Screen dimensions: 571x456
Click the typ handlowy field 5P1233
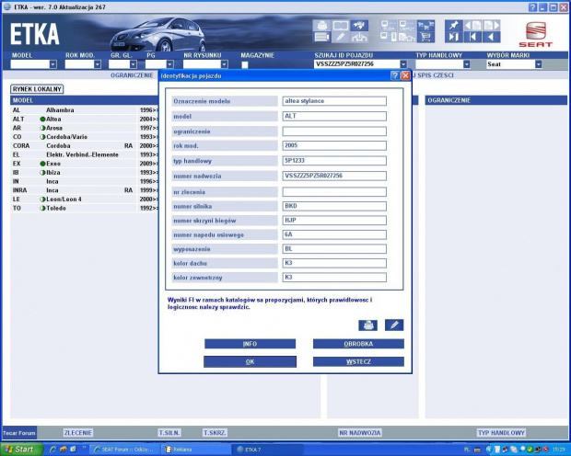pos(334,161)
